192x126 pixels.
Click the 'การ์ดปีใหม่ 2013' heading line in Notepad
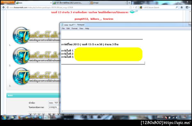coord(90,44)
